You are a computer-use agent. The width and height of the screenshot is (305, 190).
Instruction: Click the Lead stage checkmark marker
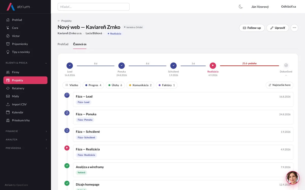tap(70, 66)
